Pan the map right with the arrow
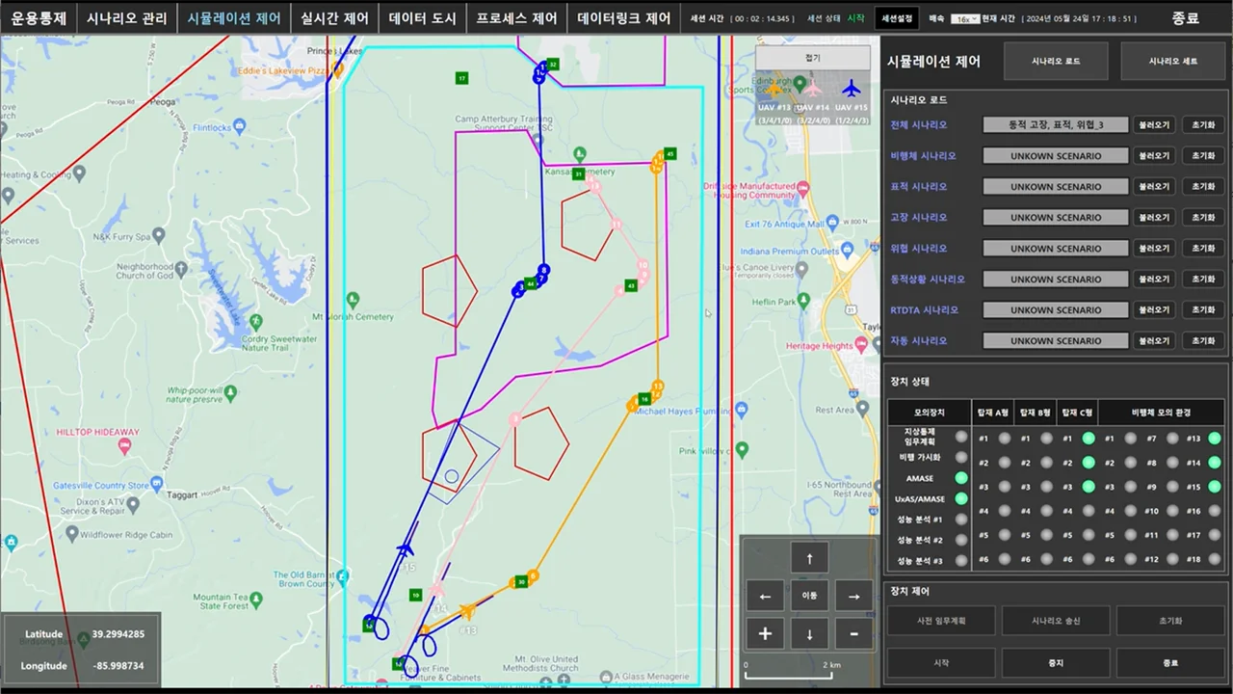1233x694 pixels. pos(853,596)
